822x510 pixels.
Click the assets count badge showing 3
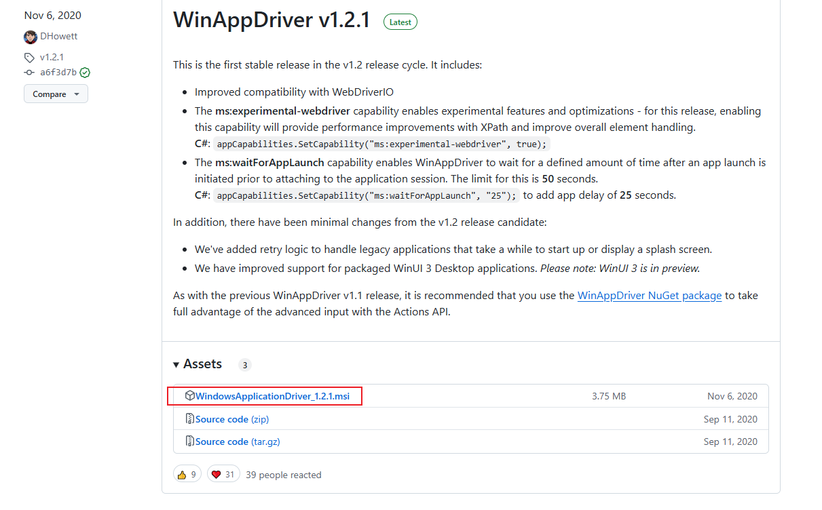click(x=244, y=365)
